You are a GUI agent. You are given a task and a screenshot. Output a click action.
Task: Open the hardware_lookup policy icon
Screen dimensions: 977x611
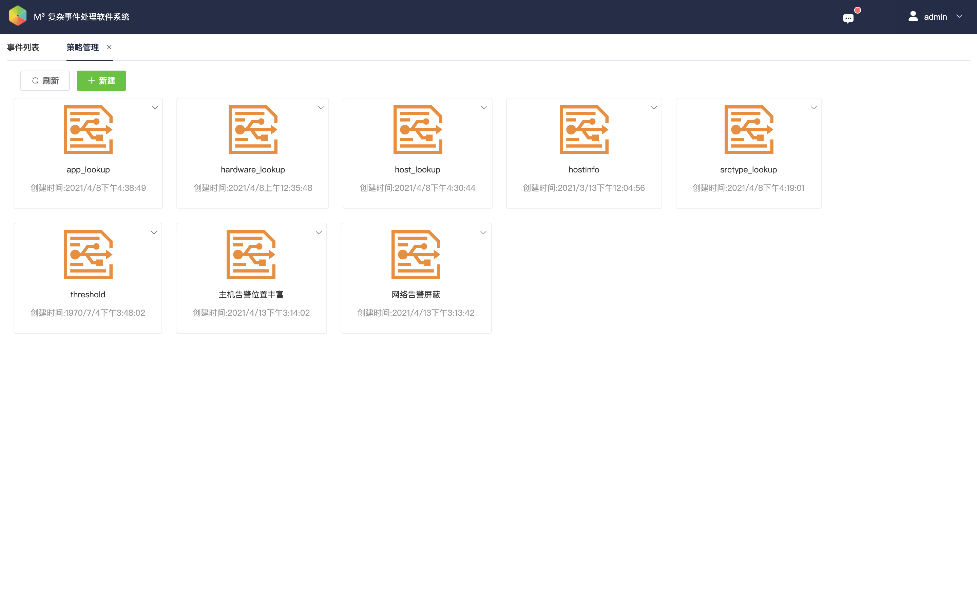[253, 129]
